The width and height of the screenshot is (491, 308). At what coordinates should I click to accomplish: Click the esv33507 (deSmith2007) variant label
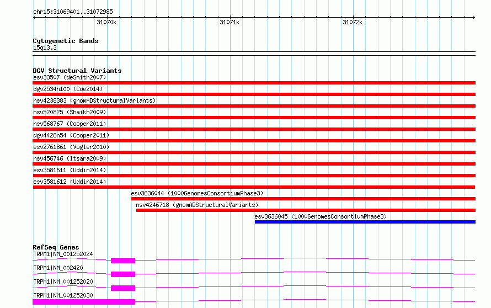[70, 77]
